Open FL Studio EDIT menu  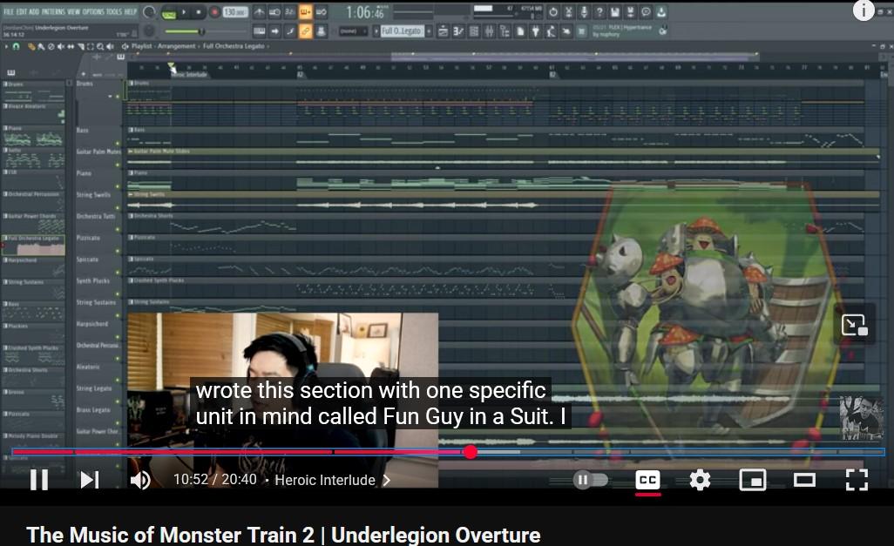22,11
